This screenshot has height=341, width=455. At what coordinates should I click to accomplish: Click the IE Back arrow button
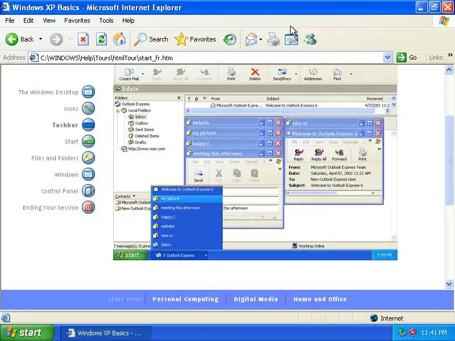coord(11,39)
